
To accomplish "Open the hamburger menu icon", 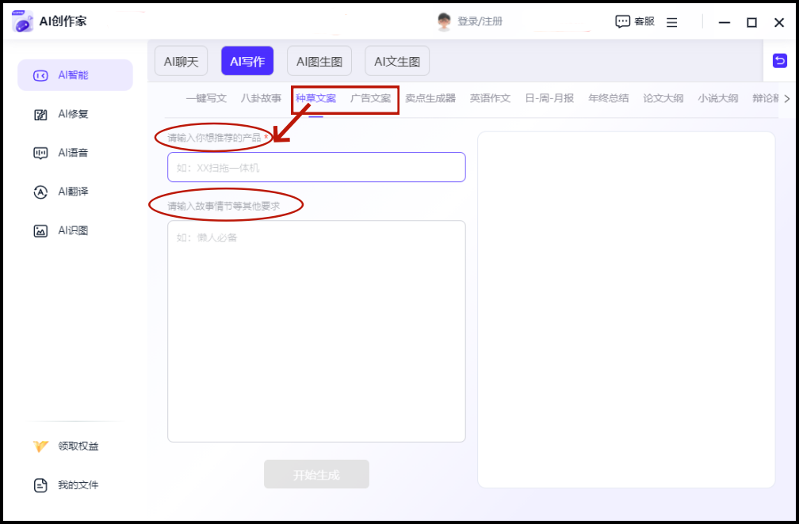I will point(672,22).
